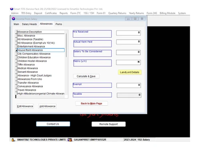200x150 pixels.
Task: Open the Admin menu
Action: [x=15, y=13]
